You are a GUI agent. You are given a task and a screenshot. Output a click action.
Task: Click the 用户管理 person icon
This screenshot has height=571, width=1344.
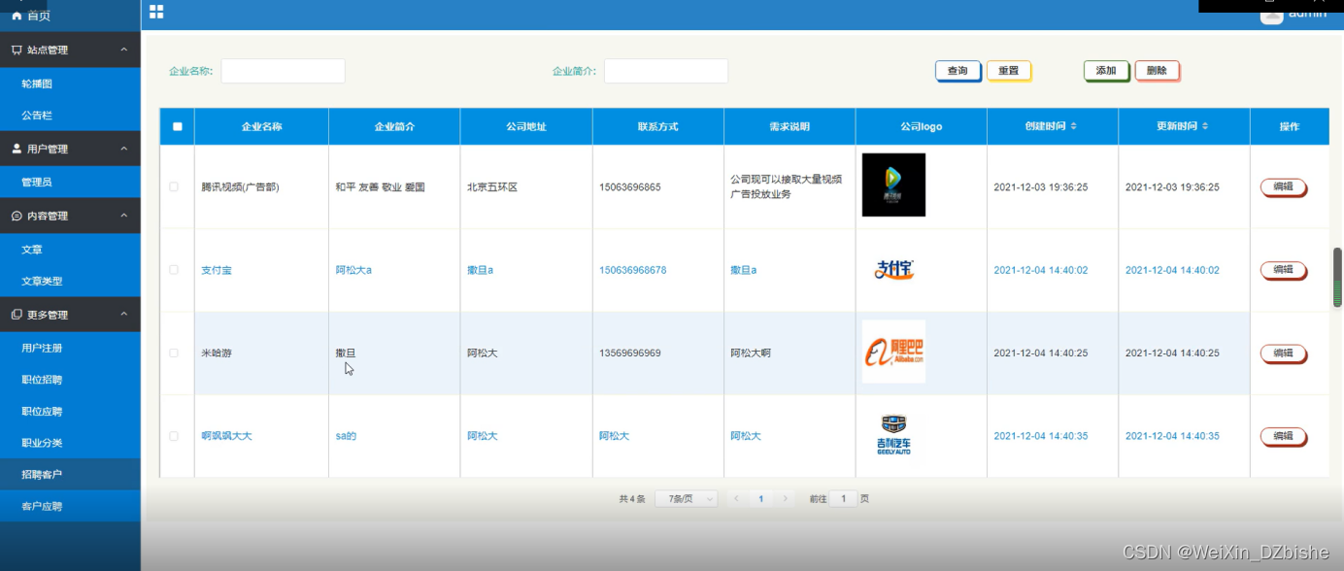(x=17, y=149)
